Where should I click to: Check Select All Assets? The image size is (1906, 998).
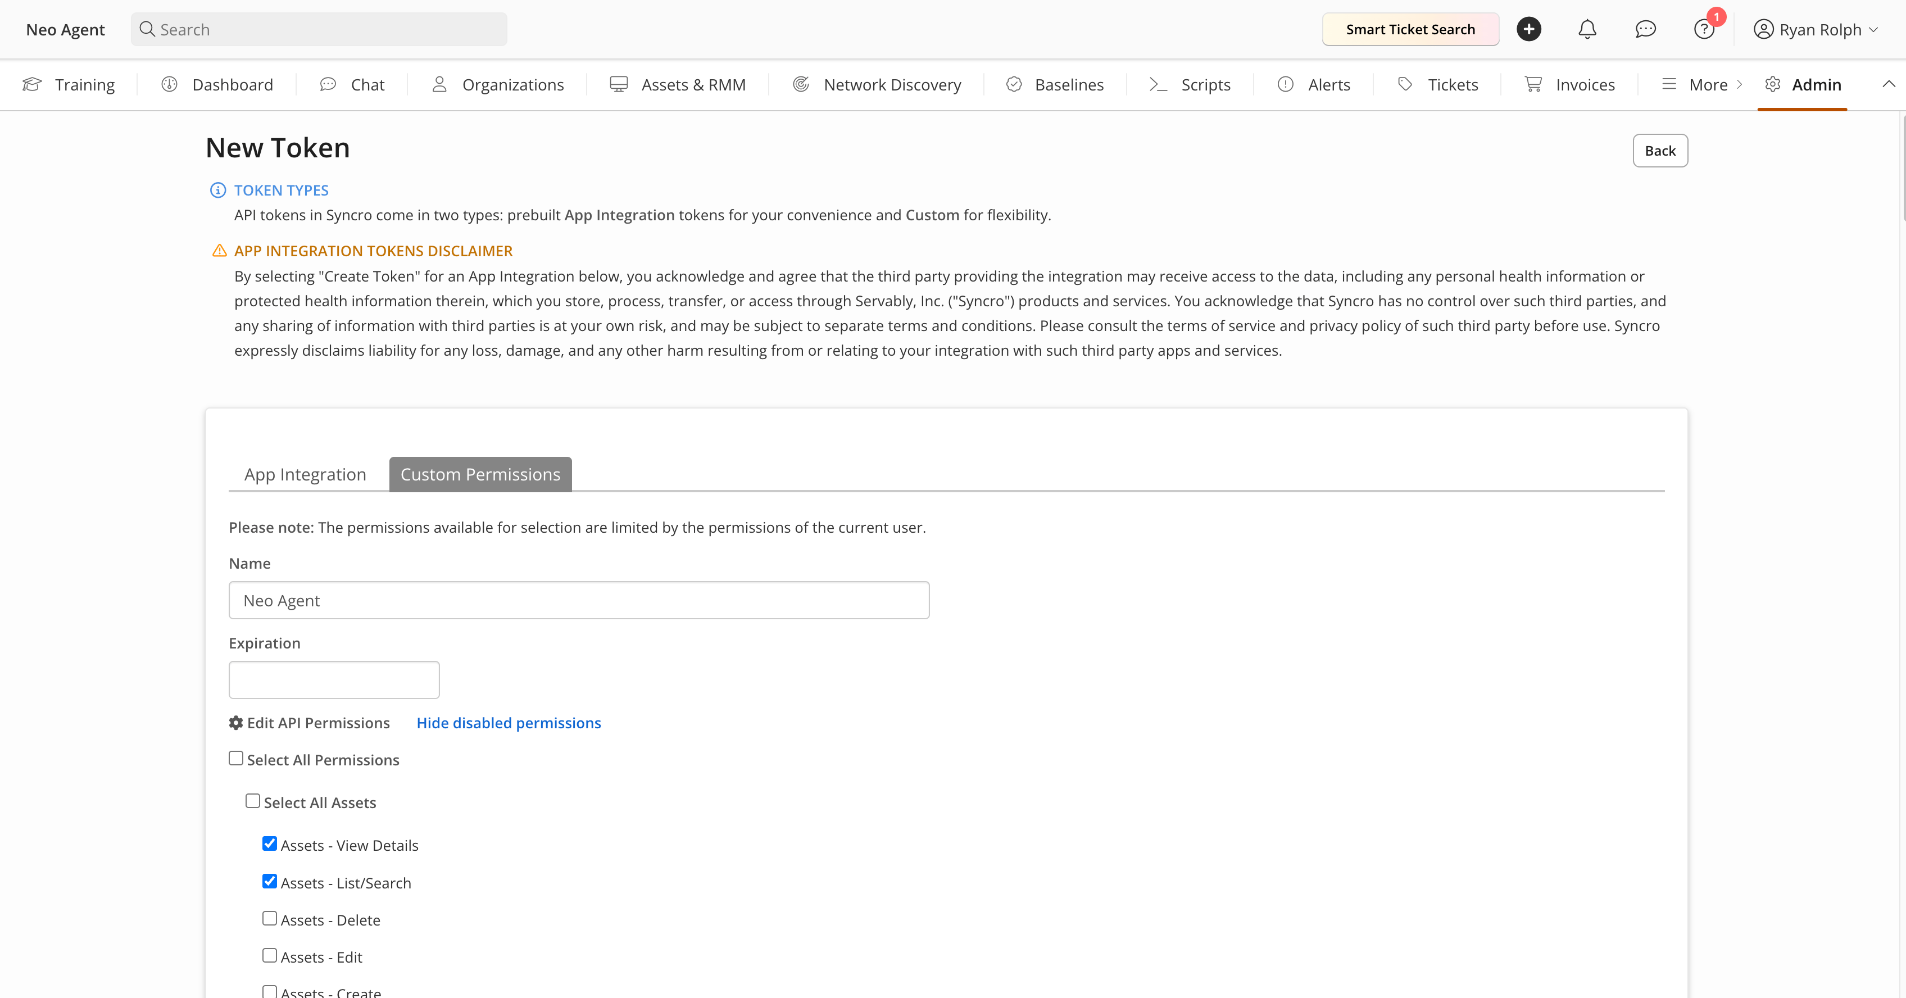coord(253,801)
